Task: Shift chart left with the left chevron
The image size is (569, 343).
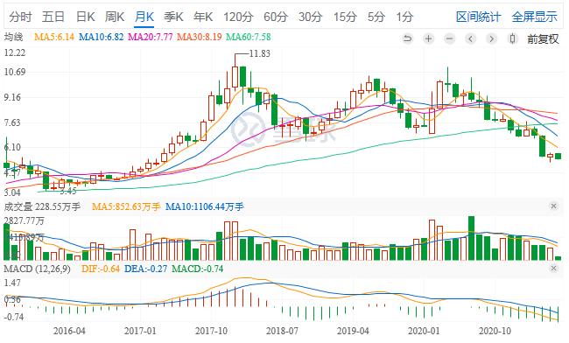Action: point(471,38)
